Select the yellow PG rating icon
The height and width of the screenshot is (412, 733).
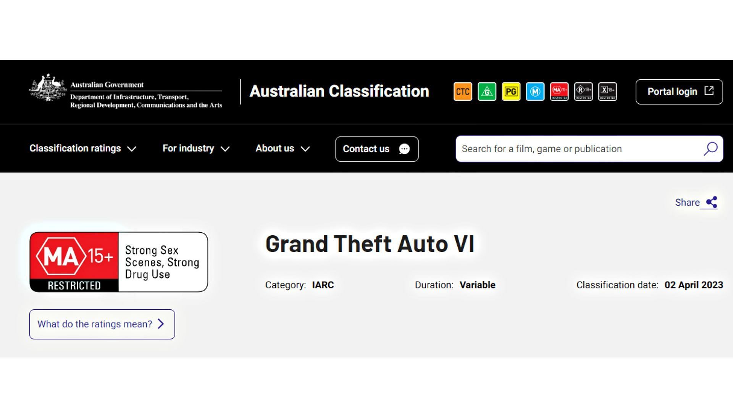coord(511,92)
